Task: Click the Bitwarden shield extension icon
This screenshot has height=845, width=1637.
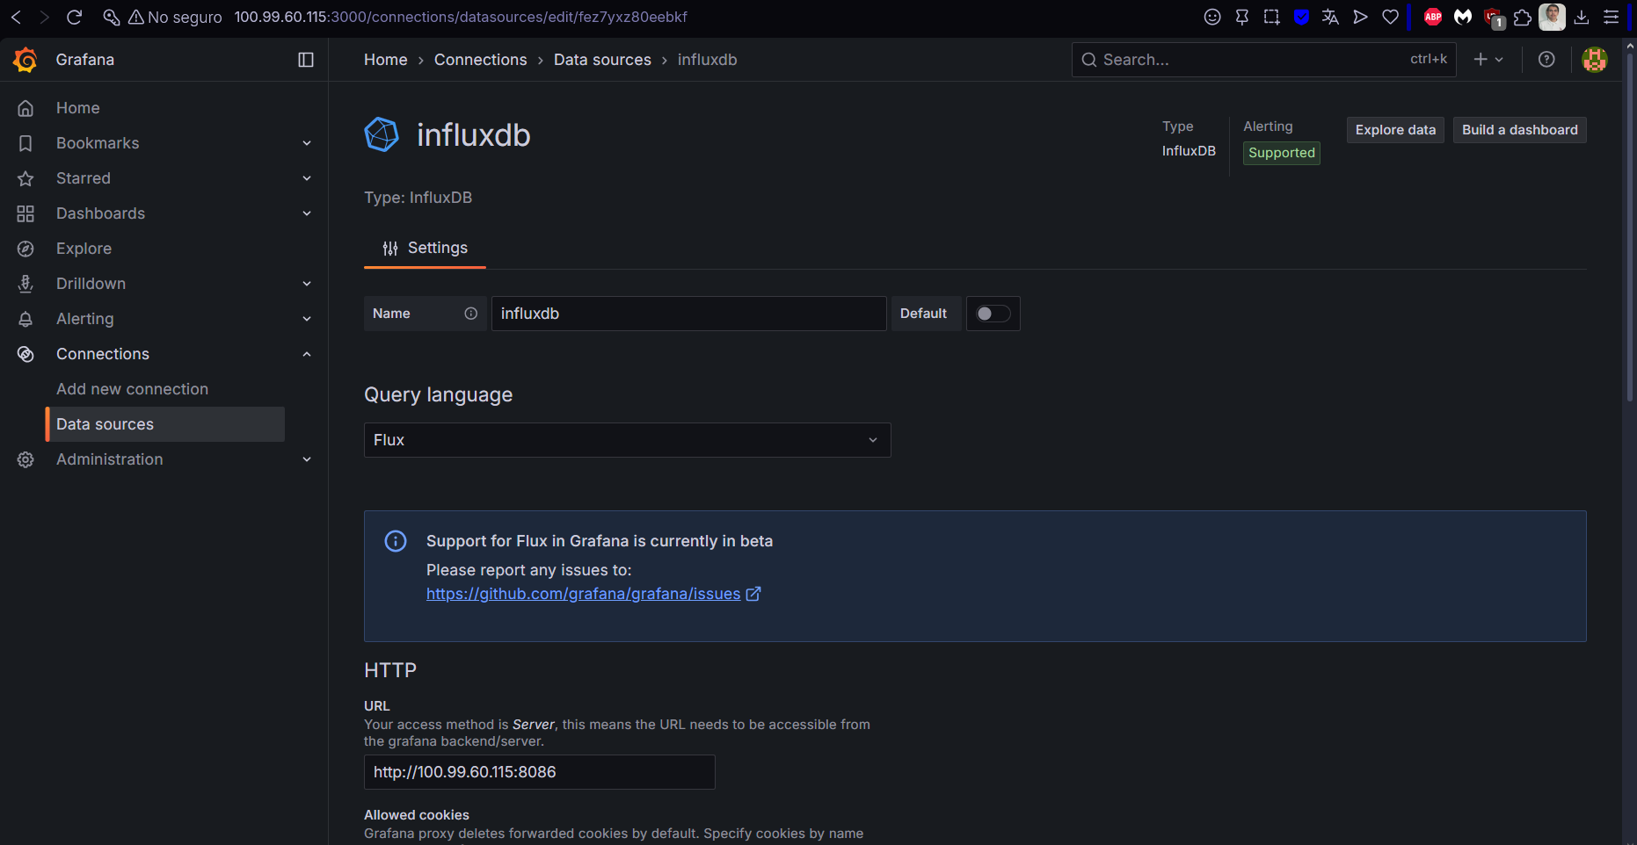Action: (x=1301, y=17)
